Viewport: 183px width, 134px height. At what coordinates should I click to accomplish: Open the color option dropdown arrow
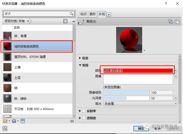(x=176, y=71)
